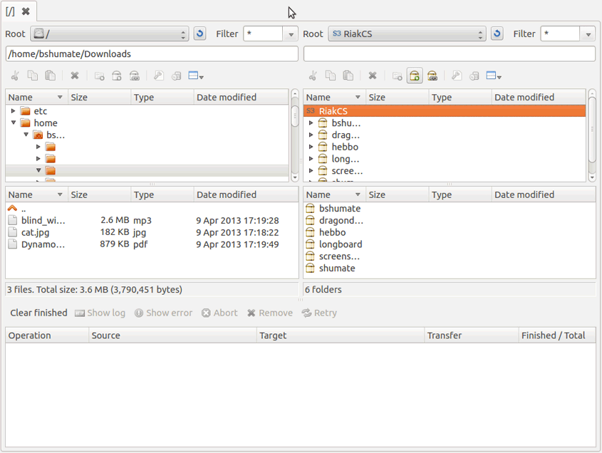Click the Copy icon above the left file list
This screenshot has width=602, height=453.
(33, 75)
